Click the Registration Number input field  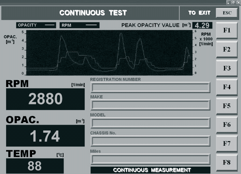point(150,88)
